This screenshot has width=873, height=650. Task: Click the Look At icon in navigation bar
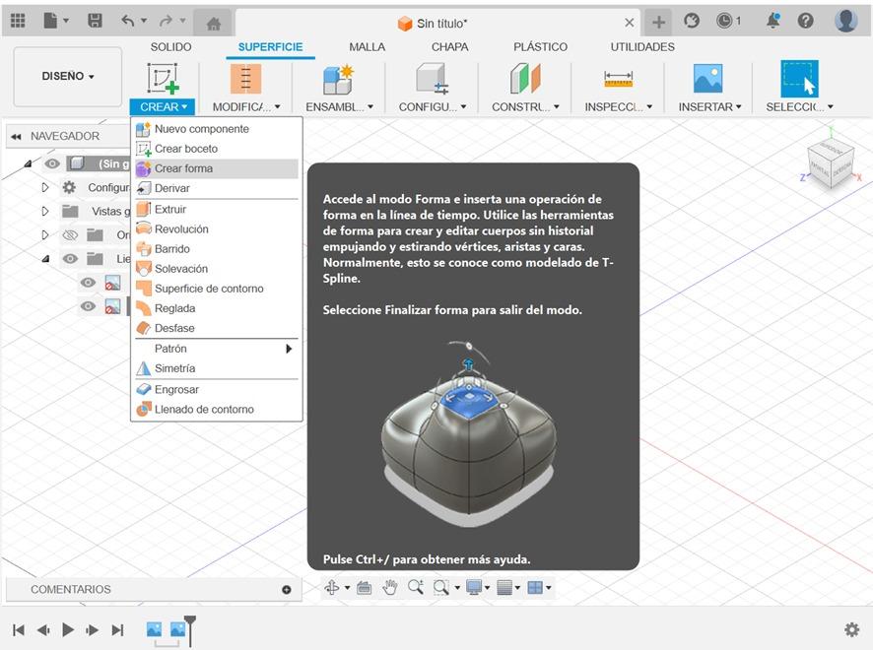365,587
